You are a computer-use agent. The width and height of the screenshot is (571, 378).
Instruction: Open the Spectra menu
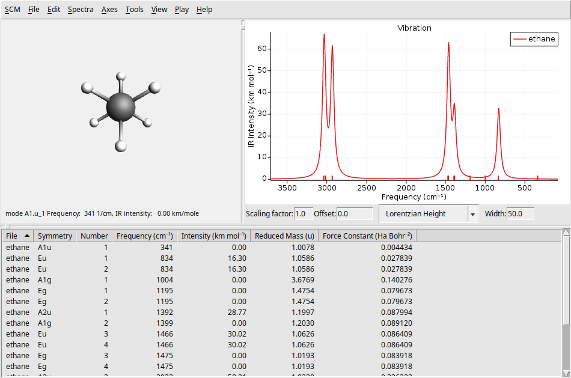(80, 9)
